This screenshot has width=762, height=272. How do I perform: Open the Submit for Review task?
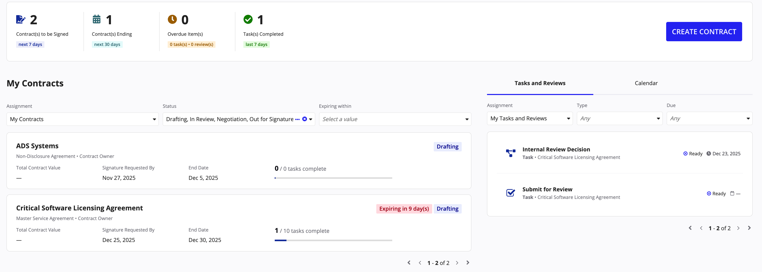click(x=547, y=189)
